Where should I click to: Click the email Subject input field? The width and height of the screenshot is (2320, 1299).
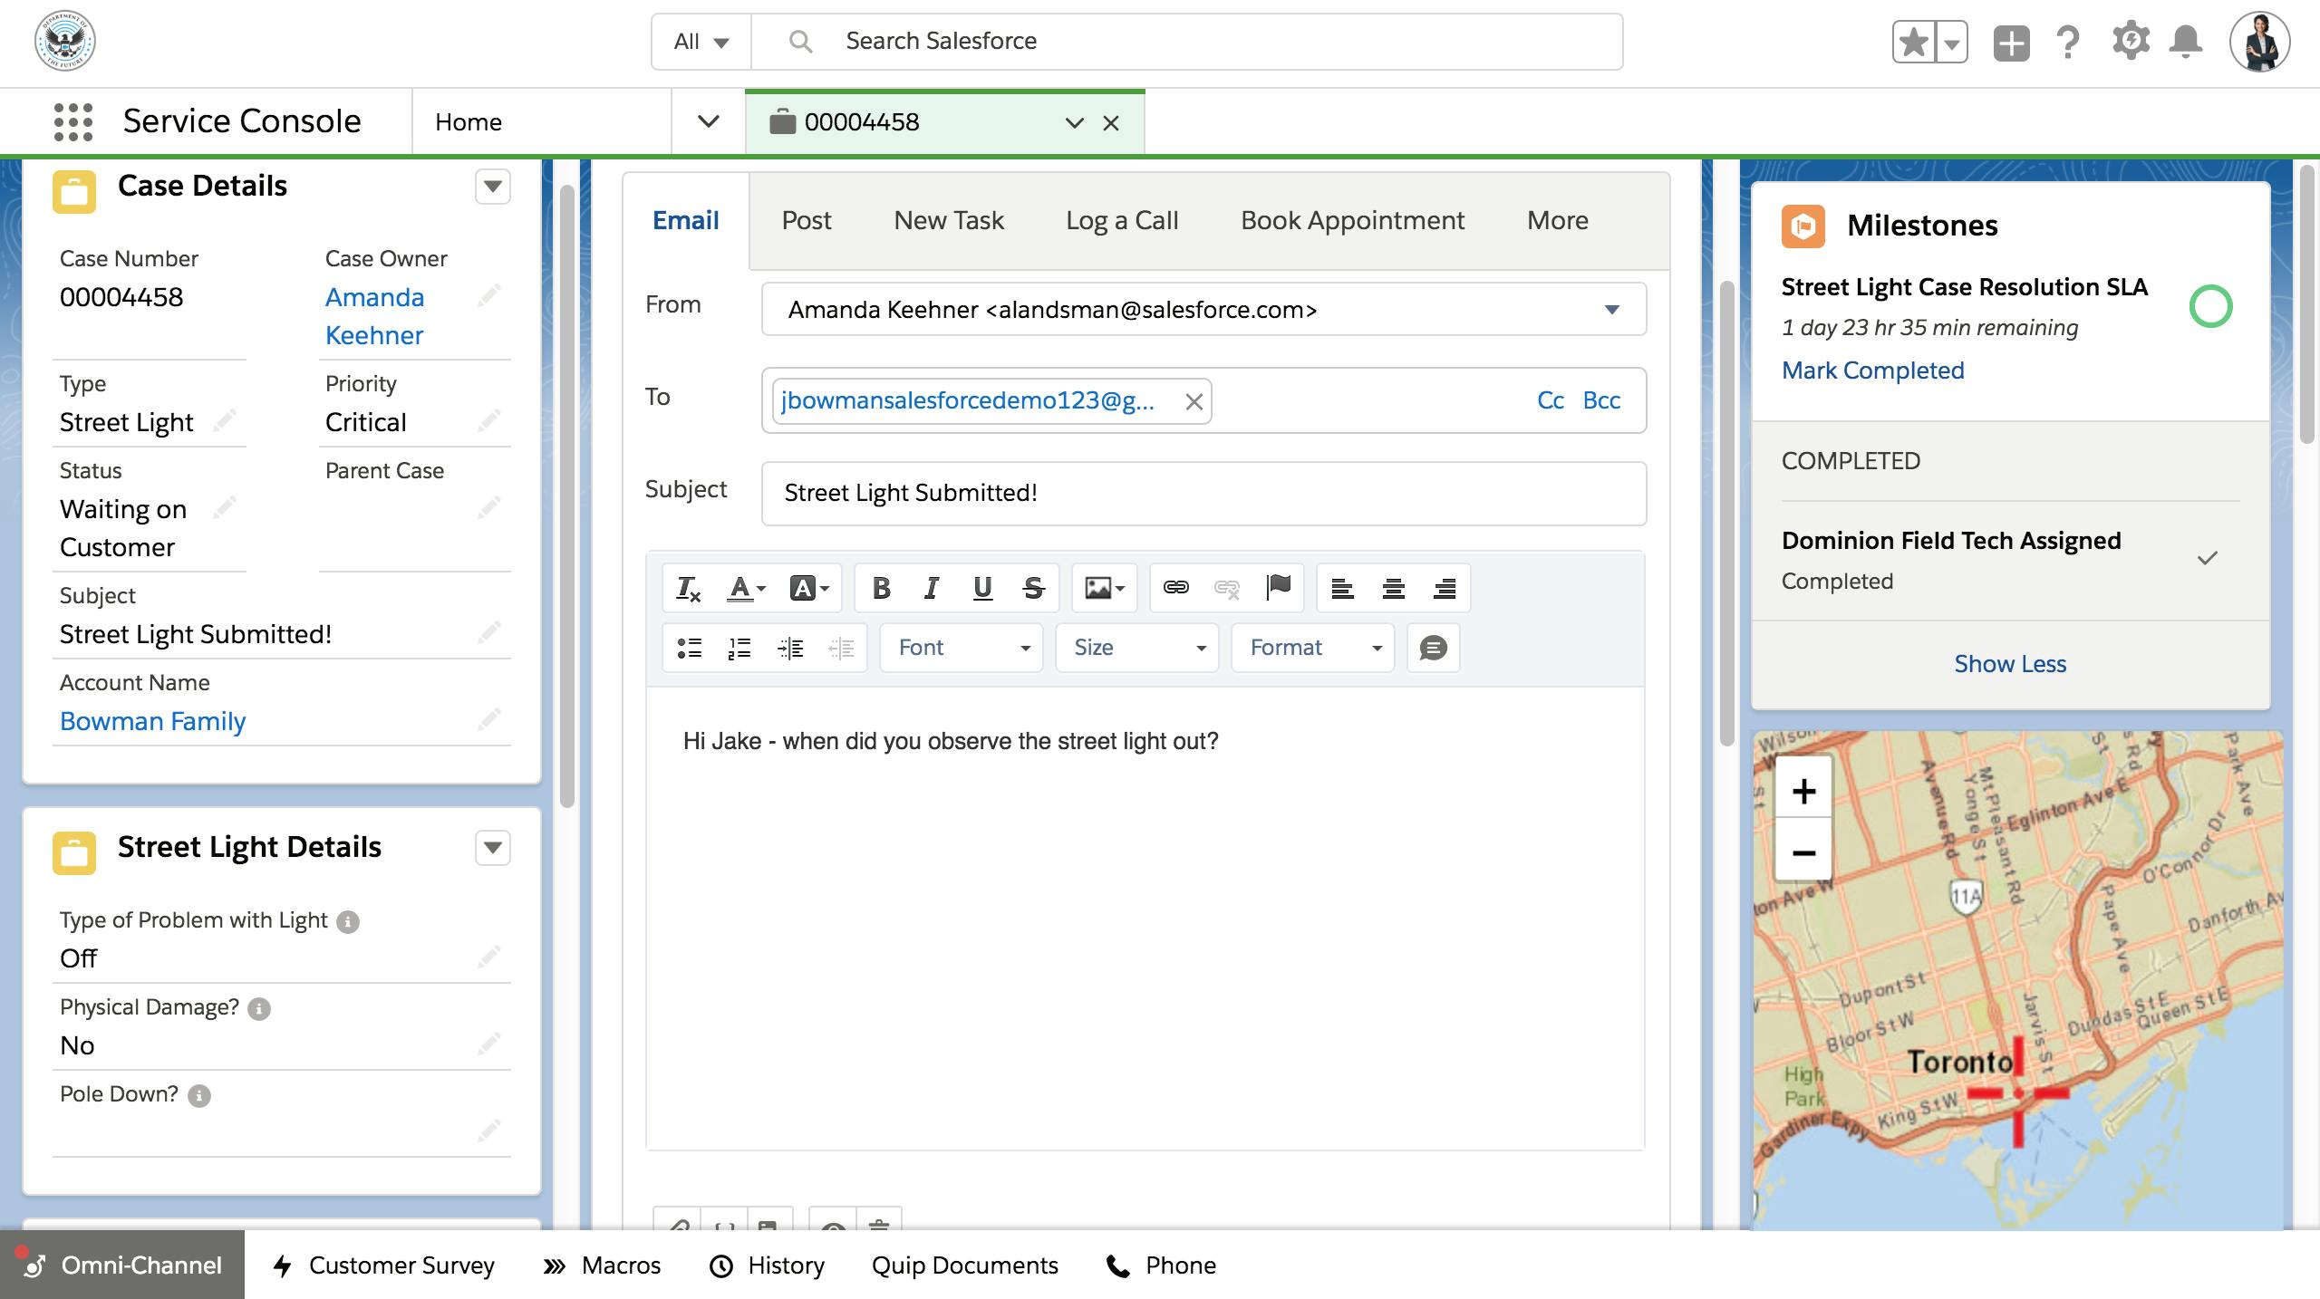[x=1203, y=494]
